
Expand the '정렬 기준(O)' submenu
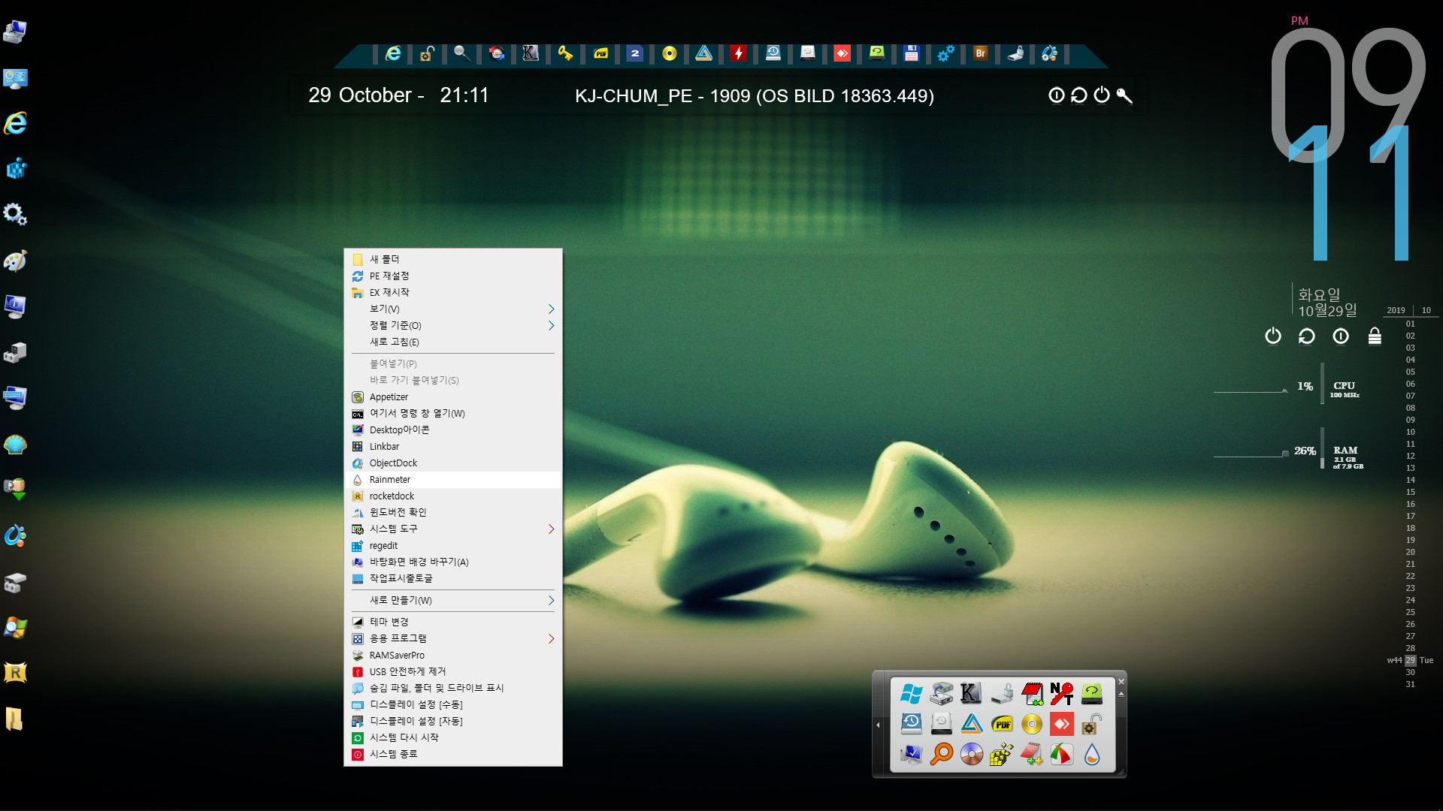coord(452,325)
